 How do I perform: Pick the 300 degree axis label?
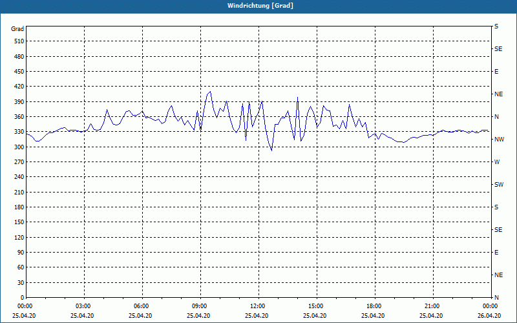click(19, 147)
